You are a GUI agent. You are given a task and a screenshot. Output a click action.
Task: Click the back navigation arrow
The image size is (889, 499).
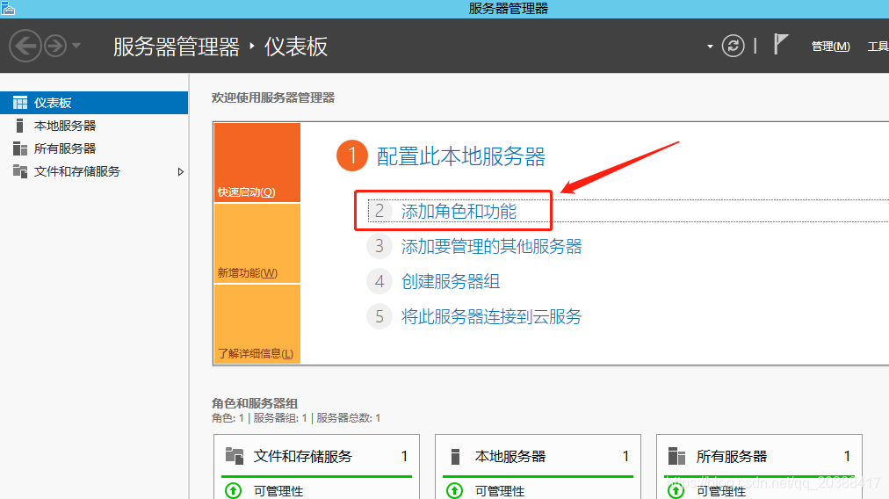[25, 46]
